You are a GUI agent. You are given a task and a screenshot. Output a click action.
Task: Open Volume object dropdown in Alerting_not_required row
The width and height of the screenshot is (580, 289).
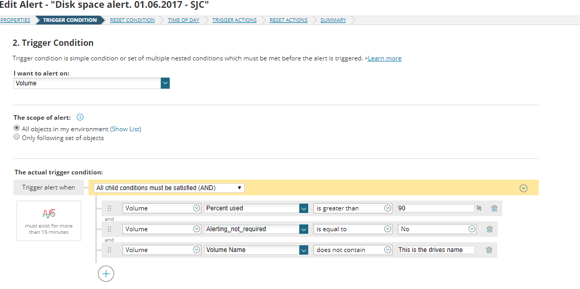coord(161,229)
